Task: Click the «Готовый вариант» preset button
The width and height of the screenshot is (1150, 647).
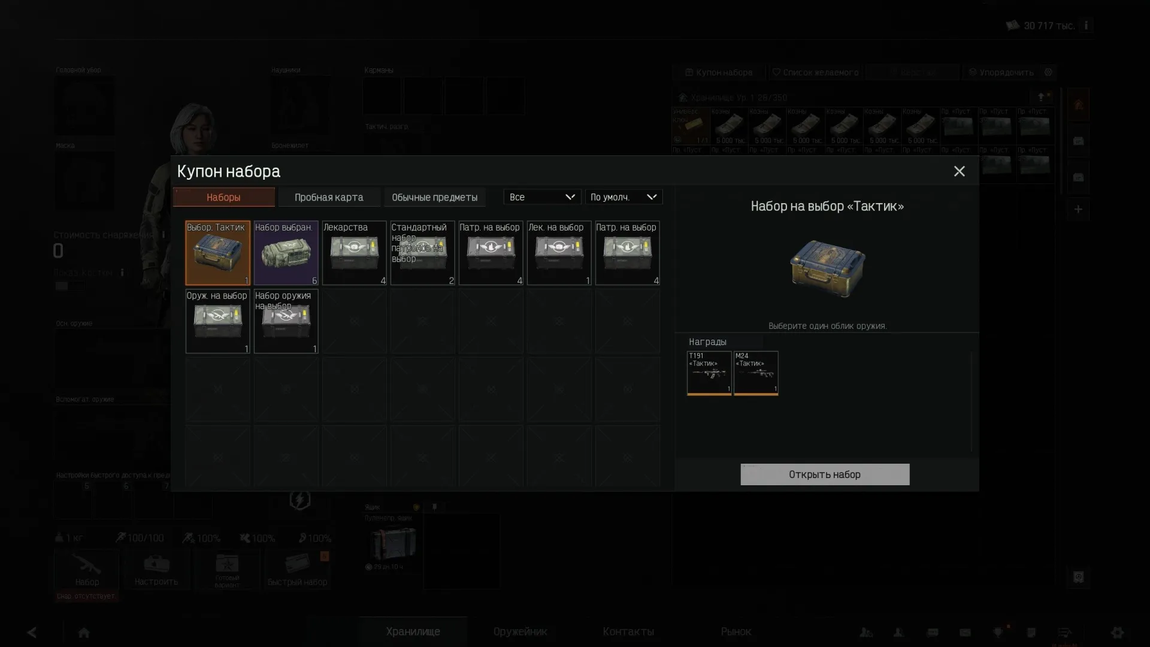Action: point(227,570)
